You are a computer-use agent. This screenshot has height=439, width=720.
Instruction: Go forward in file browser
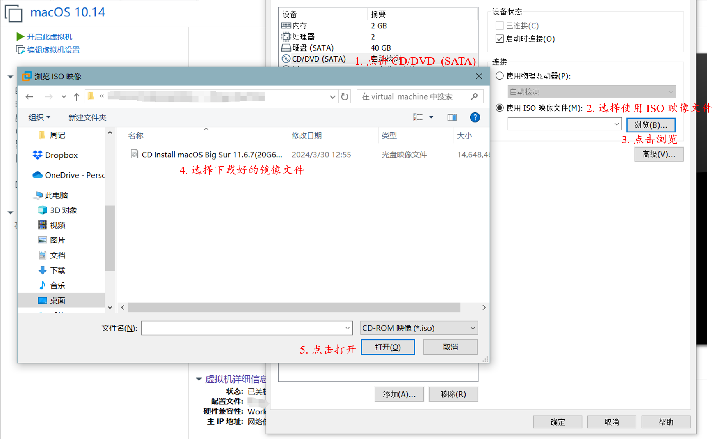[x=48, y=96]
